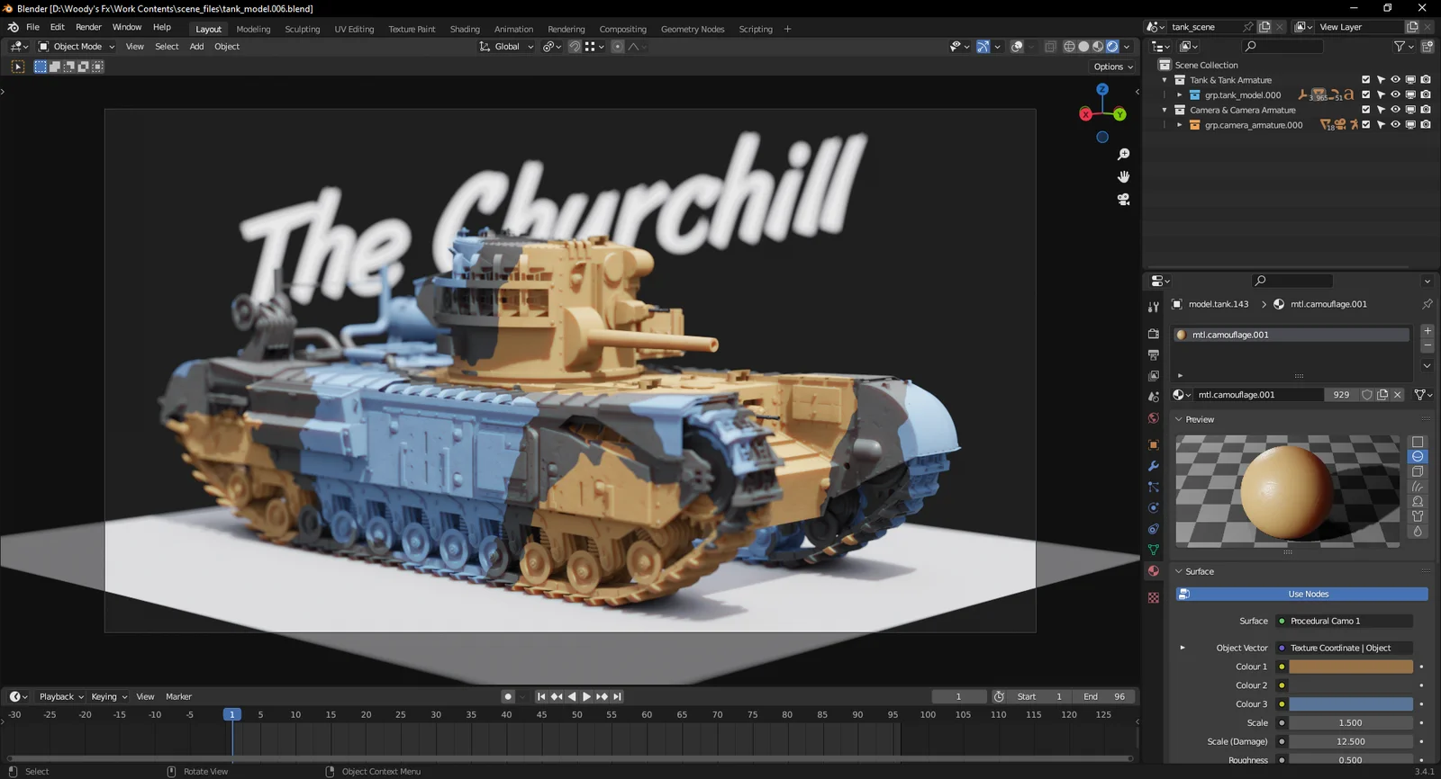The image size is (1441, 779).
Task: Switch to wireframe viewport shading
Action: [1069, 47]
